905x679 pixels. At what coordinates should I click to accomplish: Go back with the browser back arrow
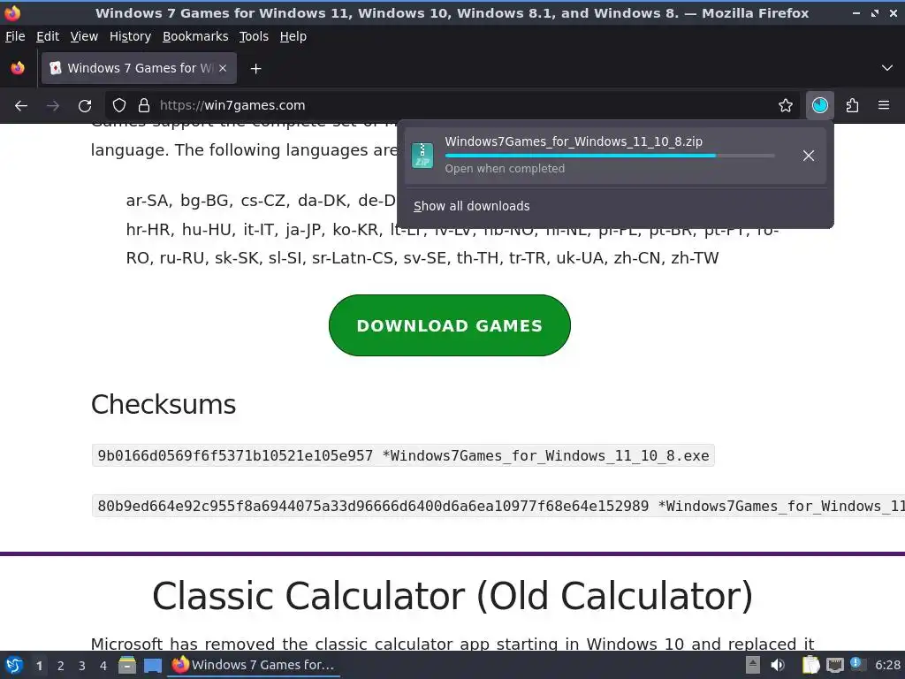coord(21,106)
